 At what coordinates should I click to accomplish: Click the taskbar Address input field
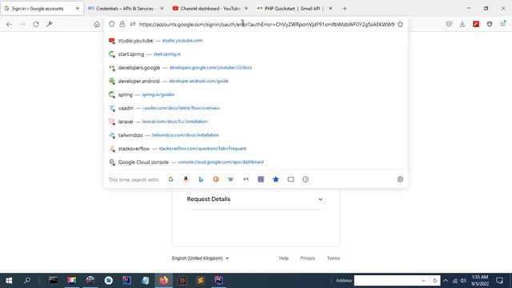point(387,281)
